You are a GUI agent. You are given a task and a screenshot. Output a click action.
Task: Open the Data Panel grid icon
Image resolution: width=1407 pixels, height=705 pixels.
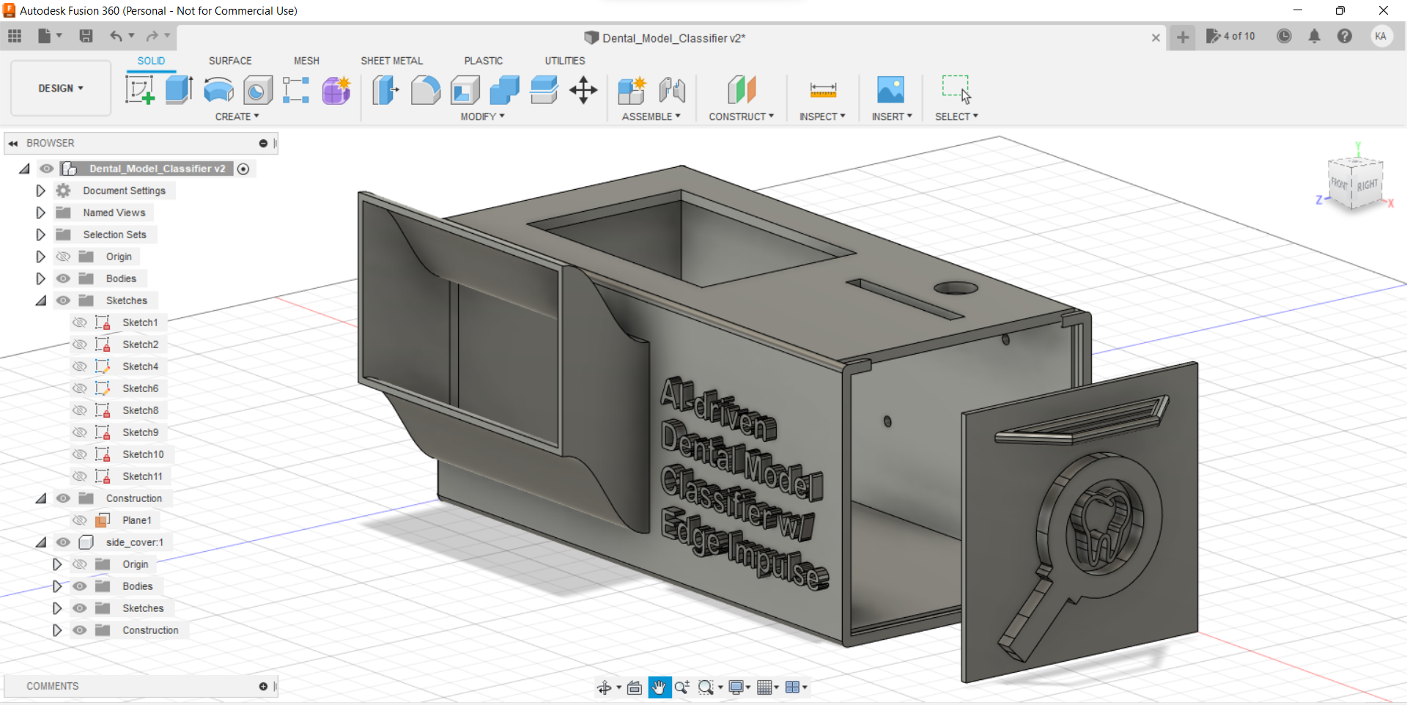pyautogui.click(x=15, y=36)
